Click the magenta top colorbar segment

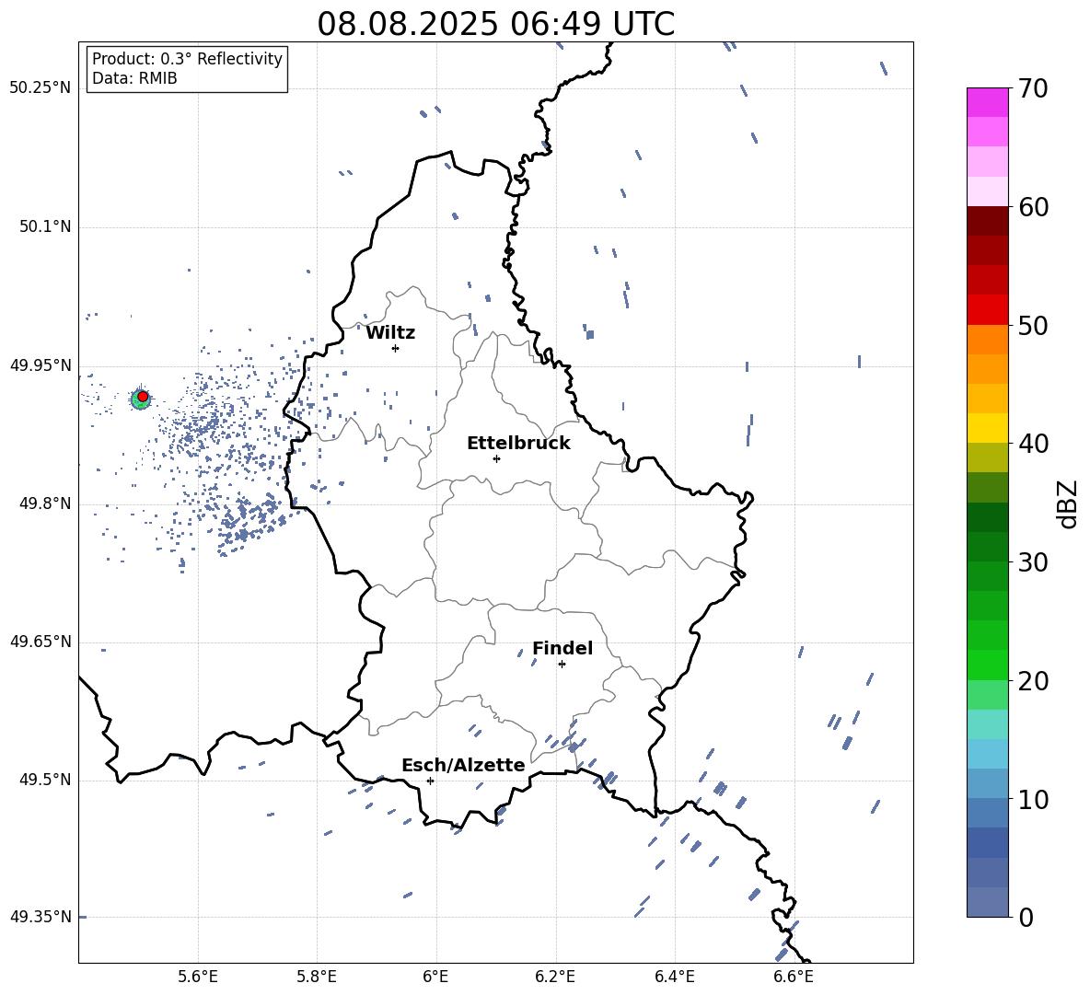click(x=987, y=102)
